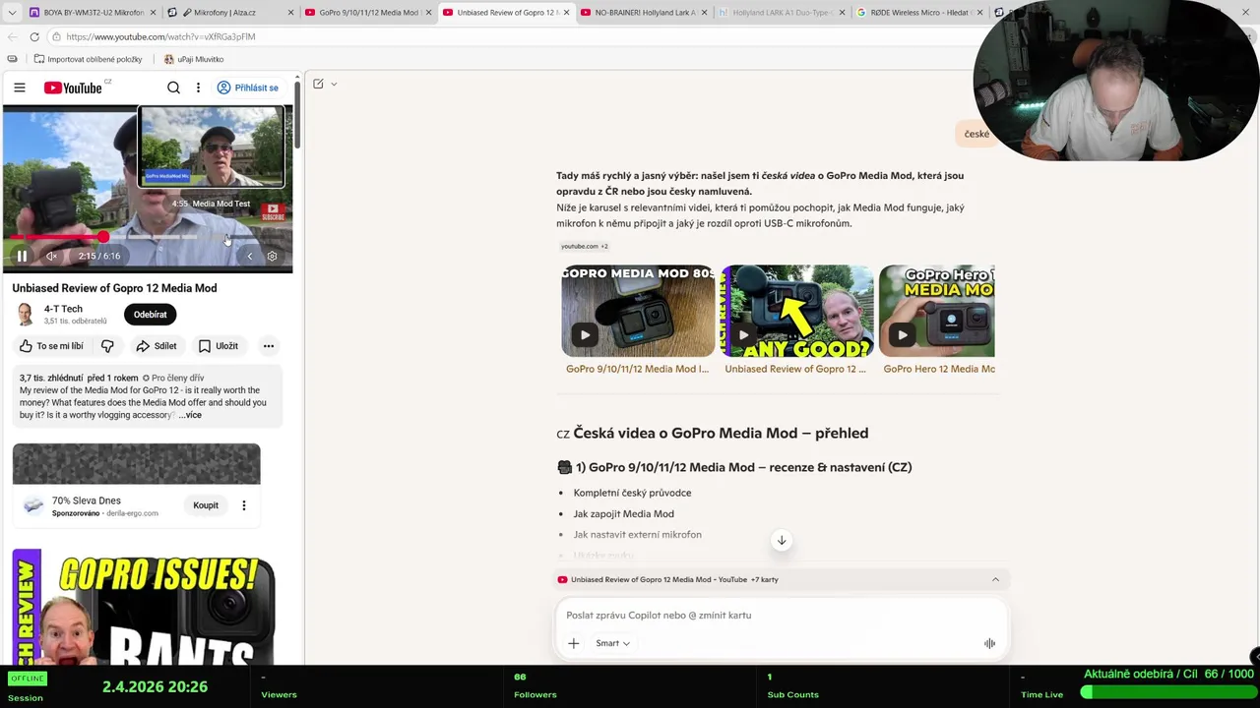The image size is (1260, 708).
Task: Start voice input microphone icon
Action: [989, 643]
